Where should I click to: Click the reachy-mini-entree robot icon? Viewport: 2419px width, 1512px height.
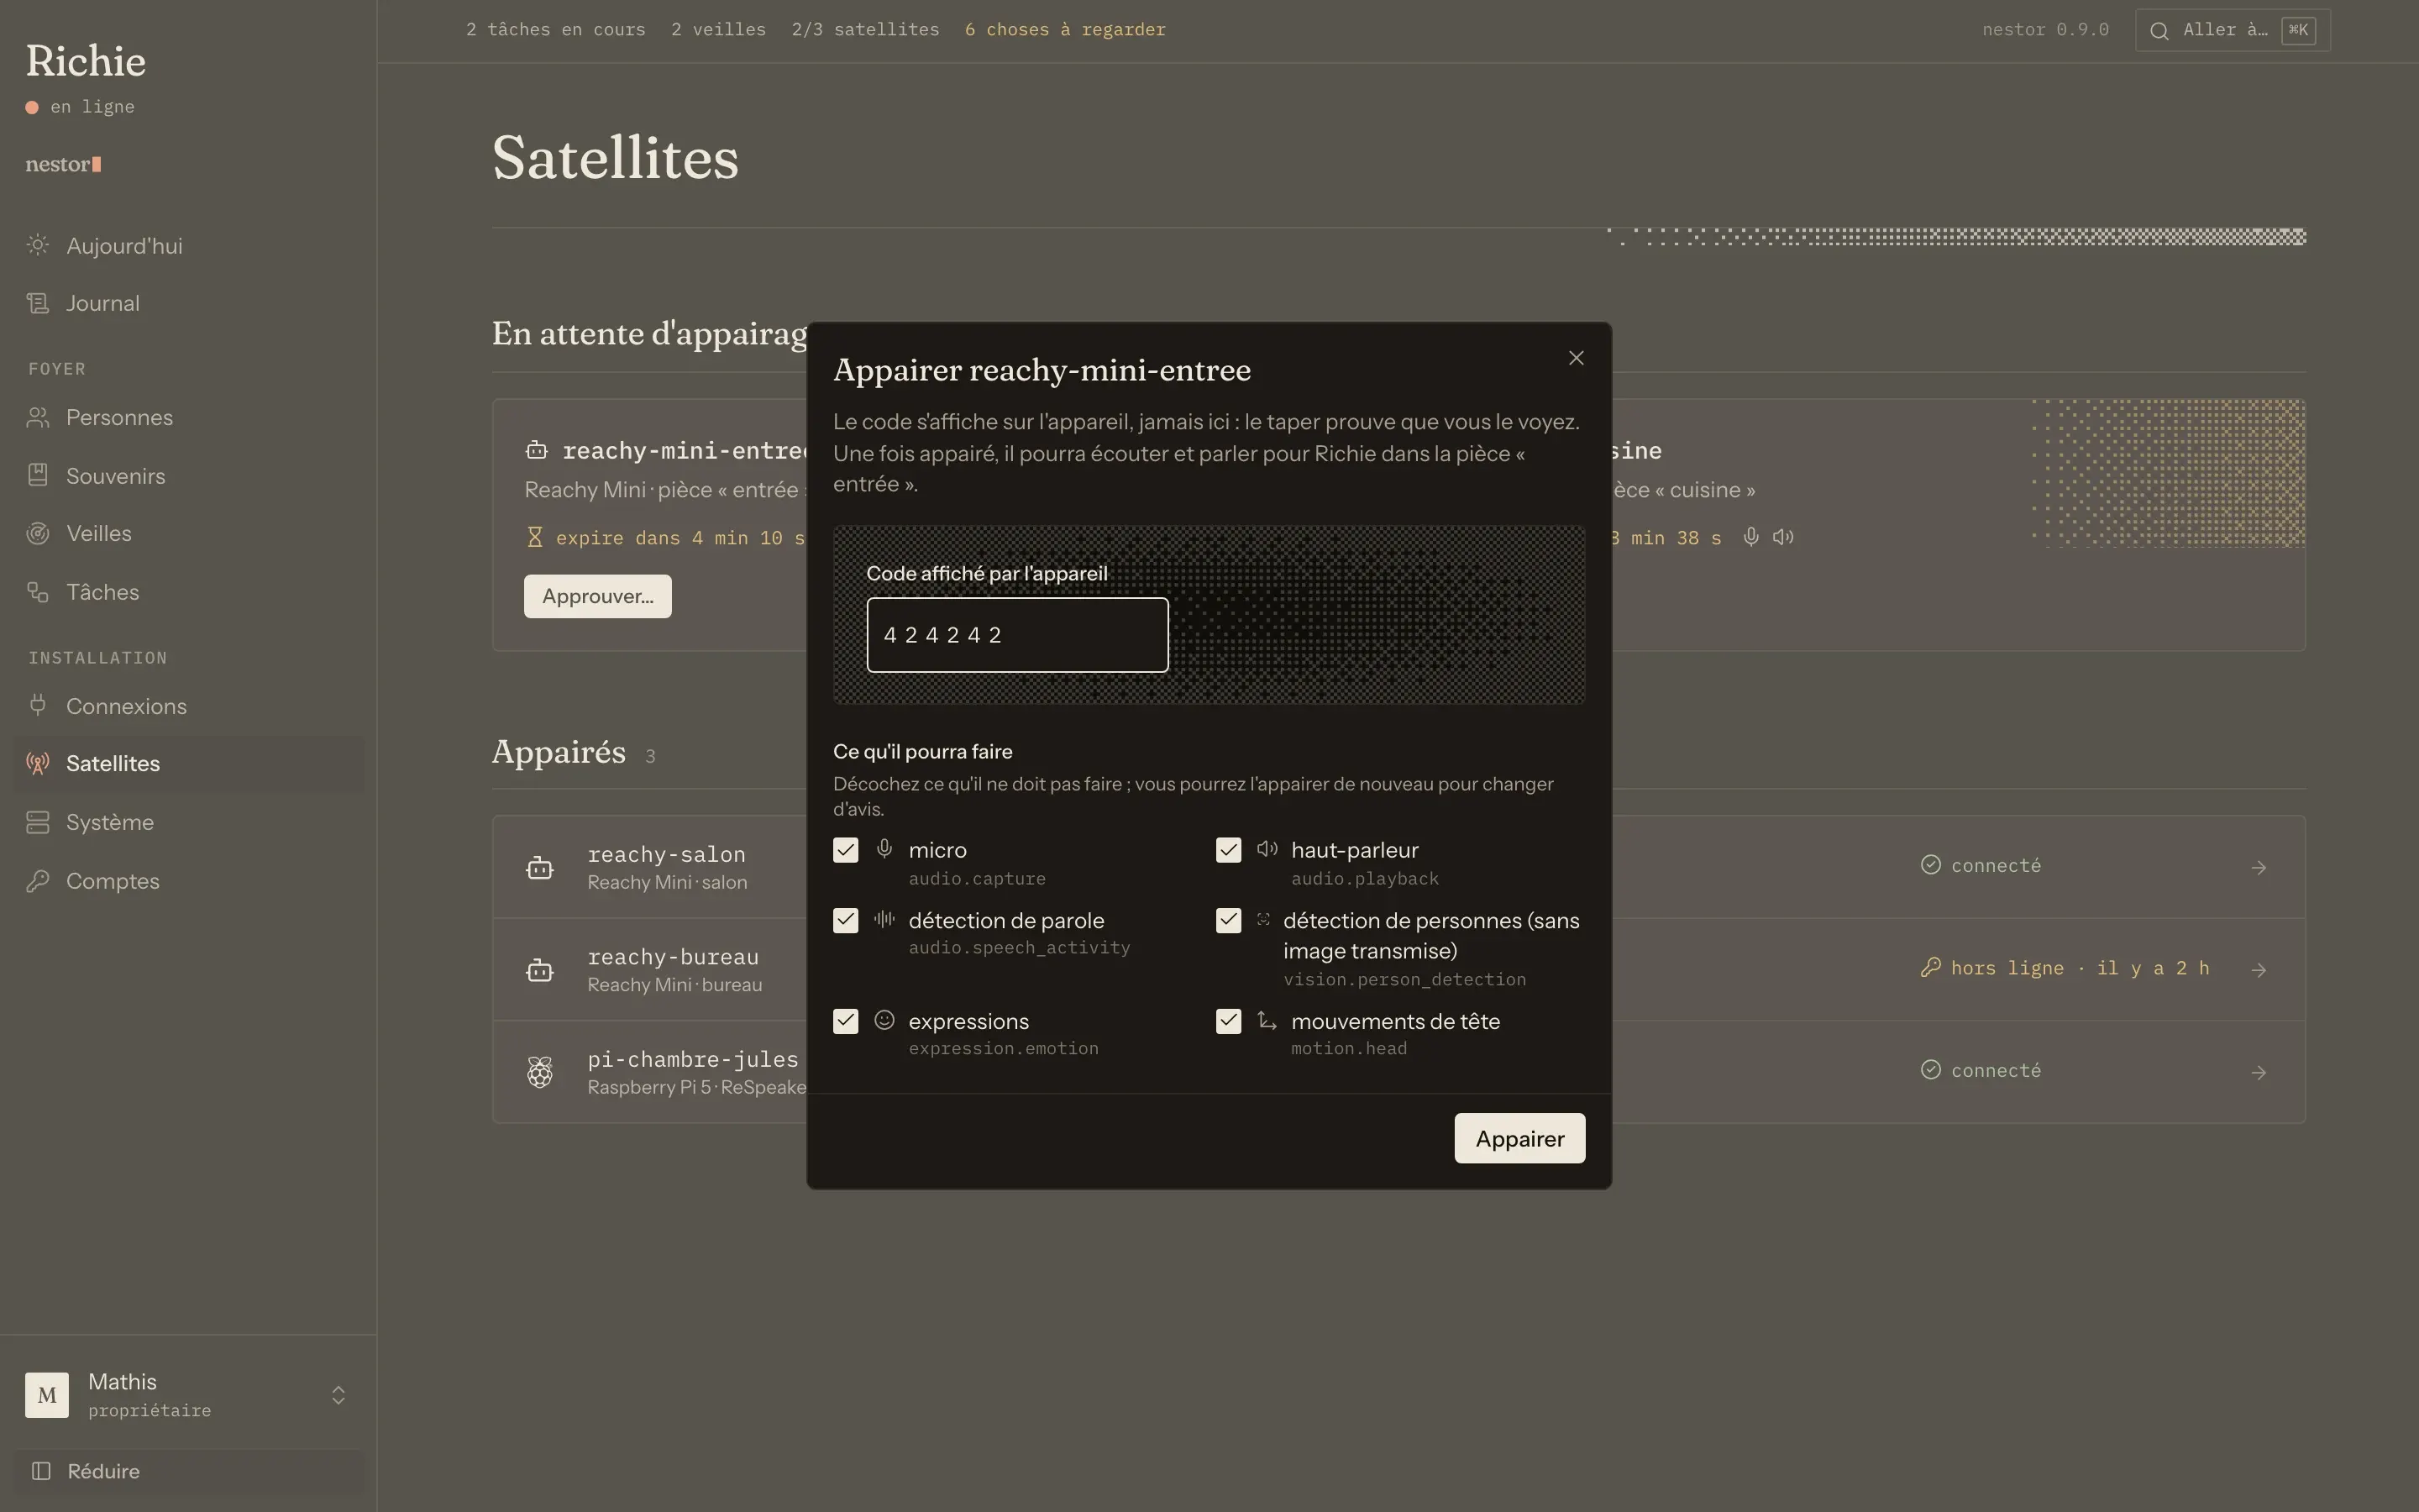tap(537, 451)
